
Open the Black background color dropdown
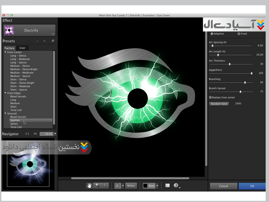(x=157, y=186)
